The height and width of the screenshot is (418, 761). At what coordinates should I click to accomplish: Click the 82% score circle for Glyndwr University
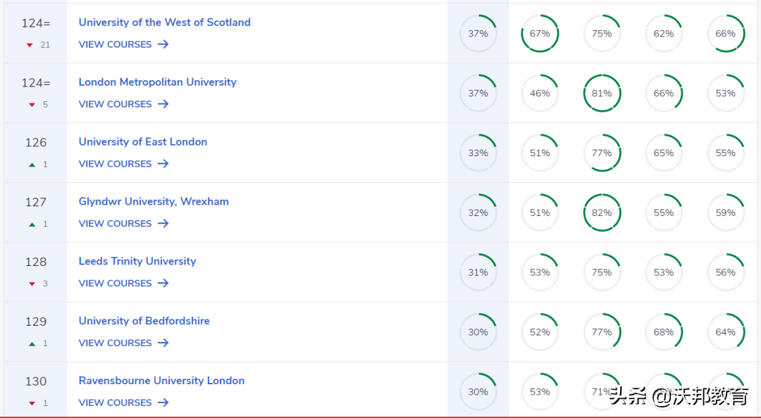tap(602, 212)
